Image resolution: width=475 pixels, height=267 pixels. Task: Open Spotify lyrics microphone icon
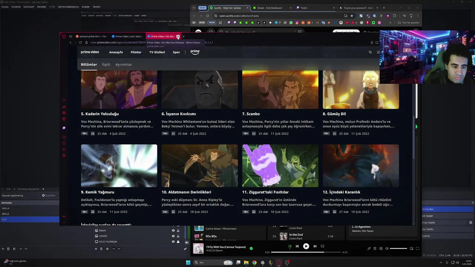(x=369, y=248)
